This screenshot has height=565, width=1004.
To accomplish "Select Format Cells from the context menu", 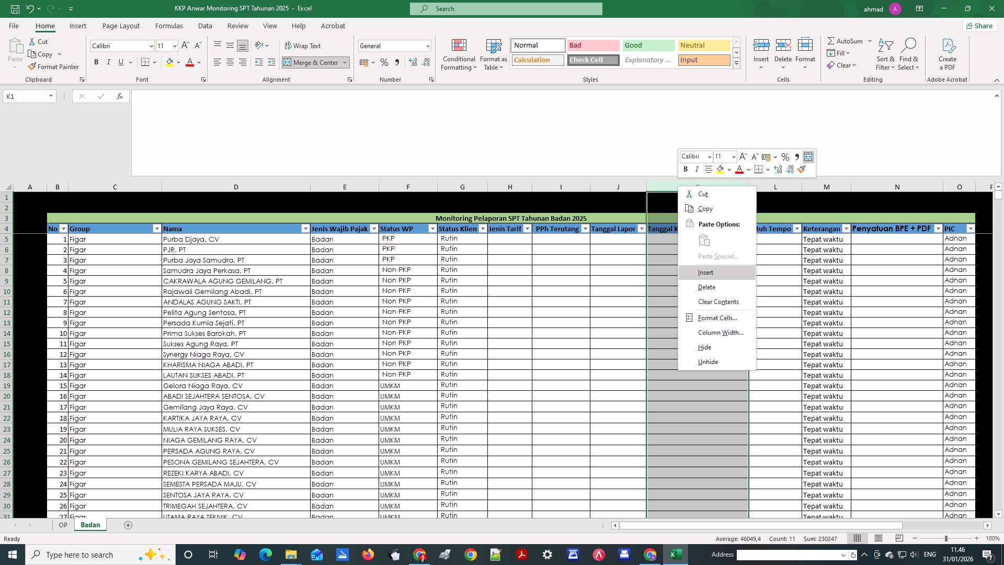I will point(717,318).
